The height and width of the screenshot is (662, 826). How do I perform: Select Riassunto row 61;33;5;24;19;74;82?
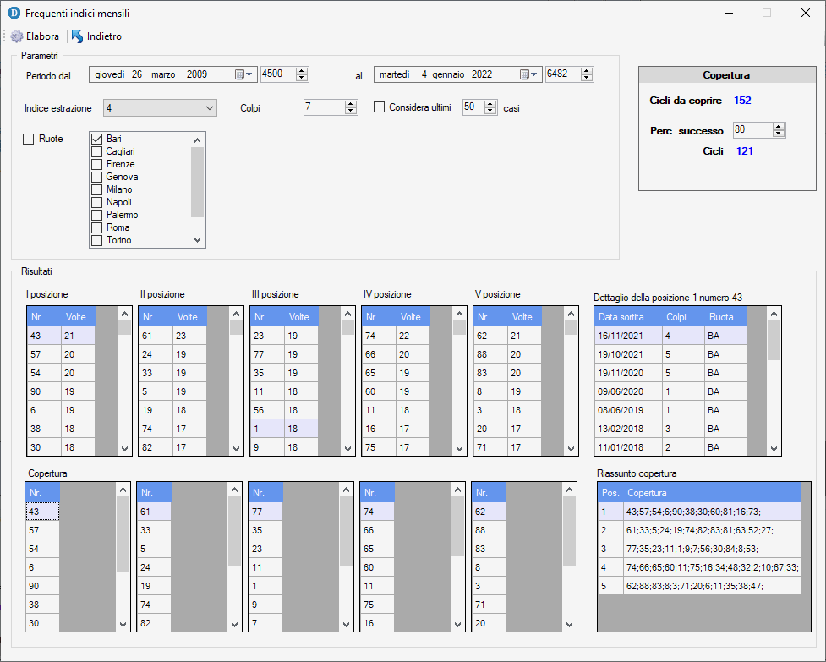point(699,530)
